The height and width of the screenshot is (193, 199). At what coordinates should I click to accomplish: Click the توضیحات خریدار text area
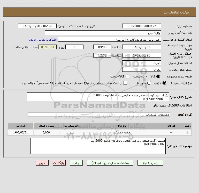pos(98,146)
